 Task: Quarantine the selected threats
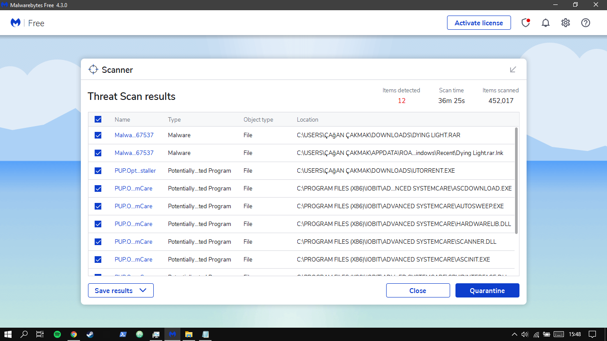click(487, 290)
